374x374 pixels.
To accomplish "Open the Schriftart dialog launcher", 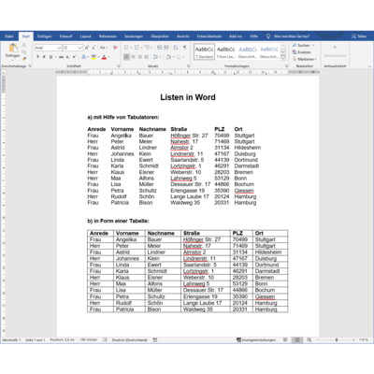I will (119, 66).
